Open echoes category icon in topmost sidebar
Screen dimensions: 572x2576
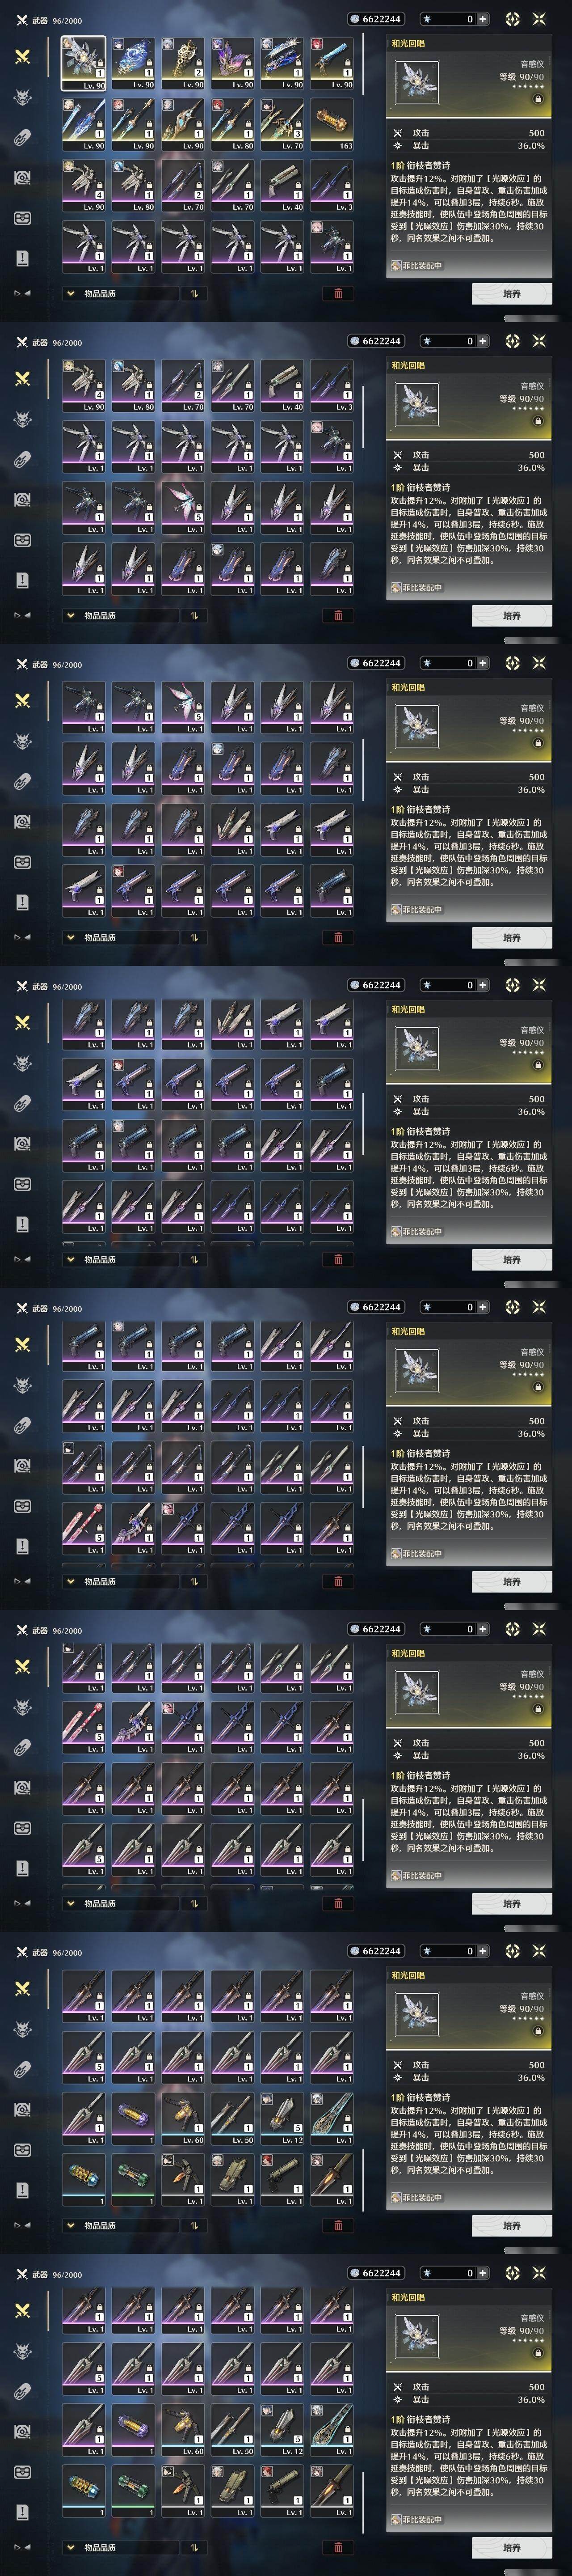tap(22, 97)
